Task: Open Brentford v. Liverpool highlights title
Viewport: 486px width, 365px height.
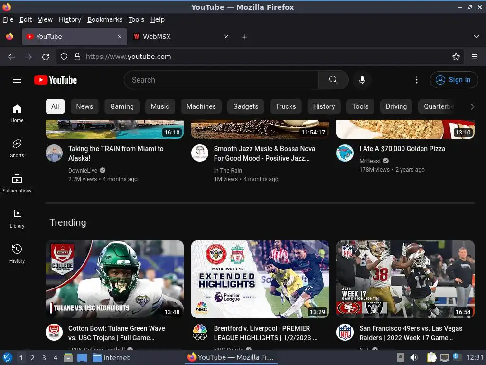Action: (265, 333)
